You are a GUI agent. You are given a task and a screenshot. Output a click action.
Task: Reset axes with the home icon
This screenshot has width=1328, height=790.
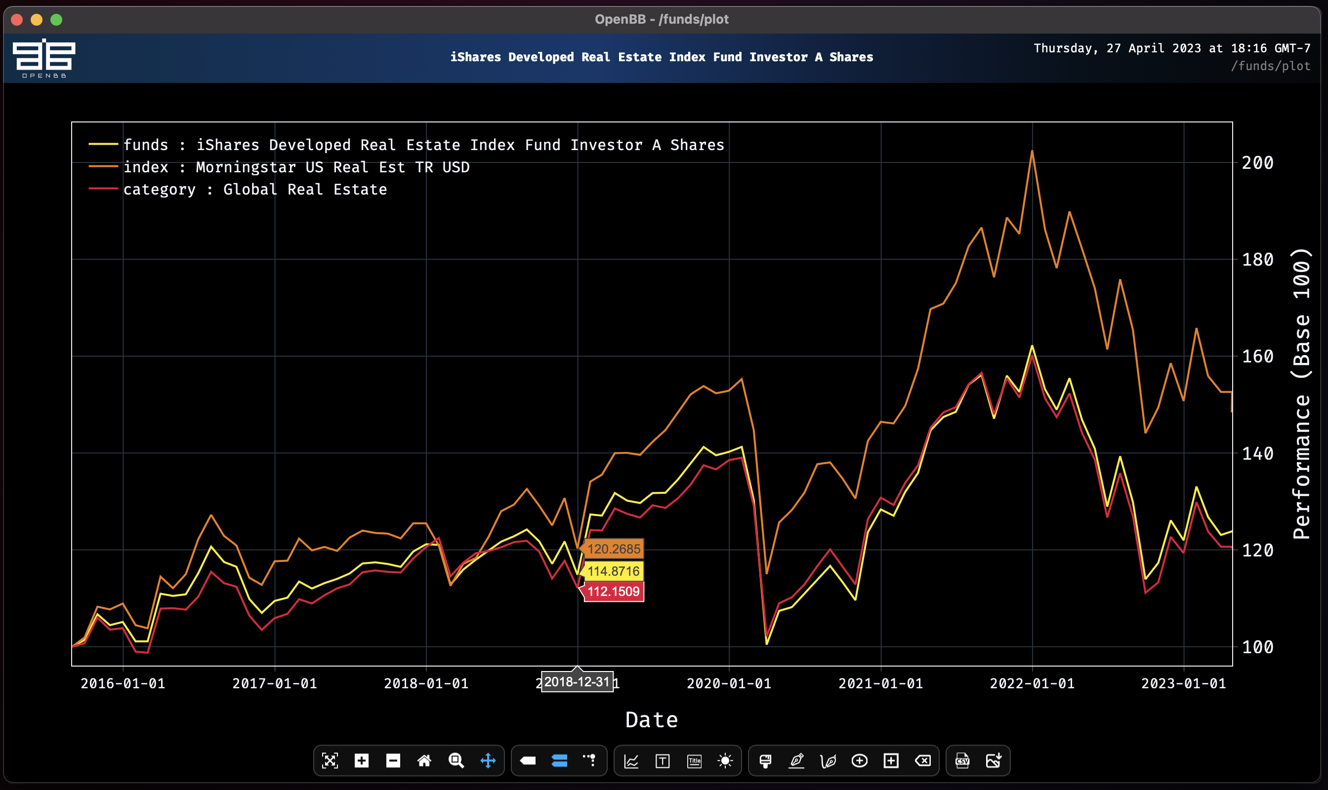pyautogui.click(x=424, y=761)
